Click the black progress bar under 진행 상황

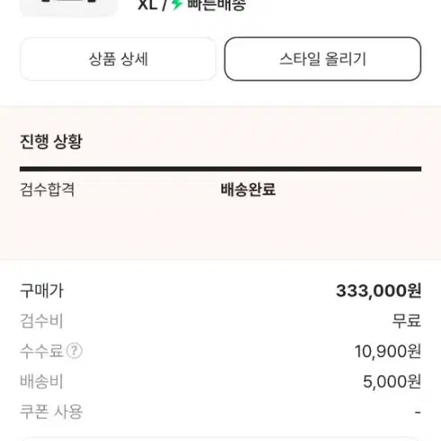(220, 169)
